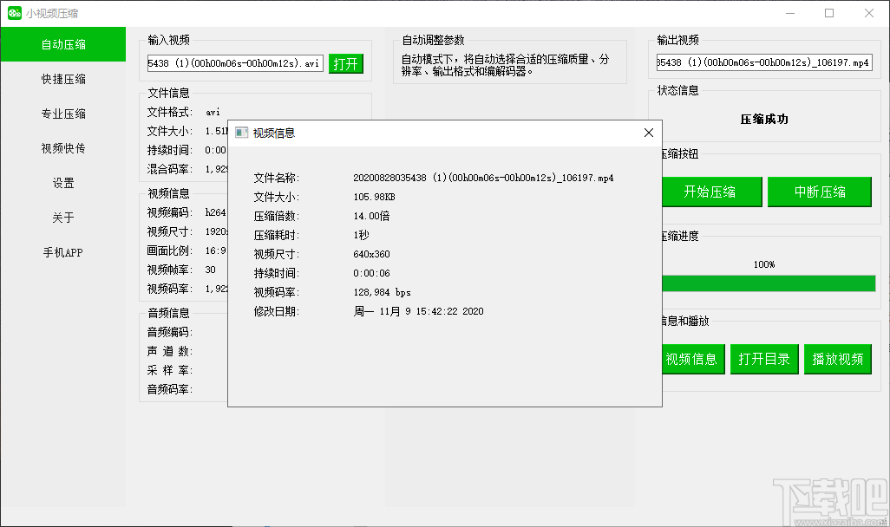Click the green app logo icon in title bar

(14, 13)
